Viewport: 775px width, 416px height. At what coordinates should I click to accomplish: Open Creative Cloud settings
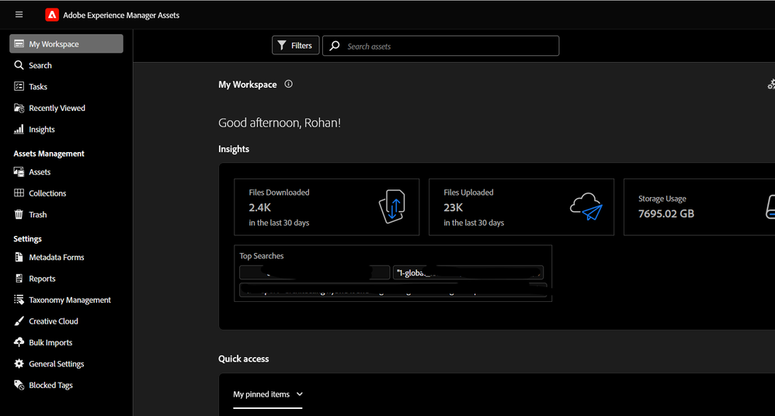coord(53,321)
